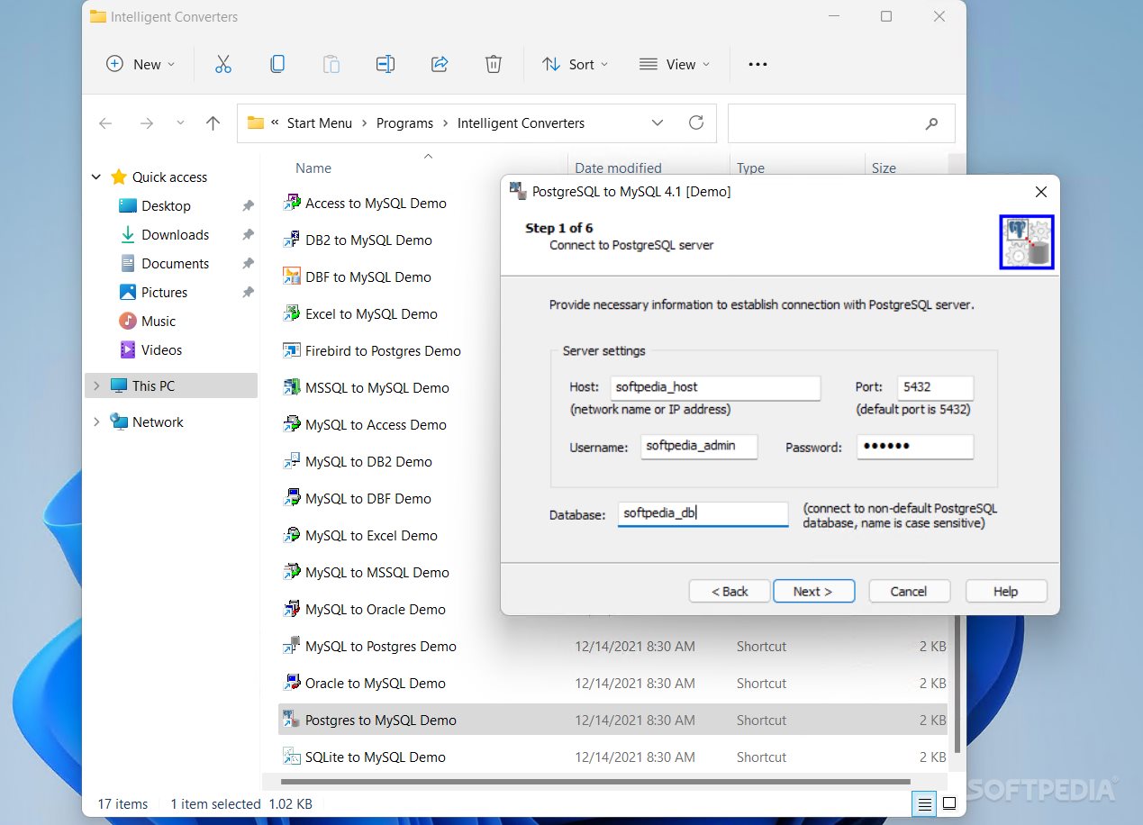Click Cancel in the PostgreSQL wizard
1143x825 pixels.
click(x=910, y=591)
